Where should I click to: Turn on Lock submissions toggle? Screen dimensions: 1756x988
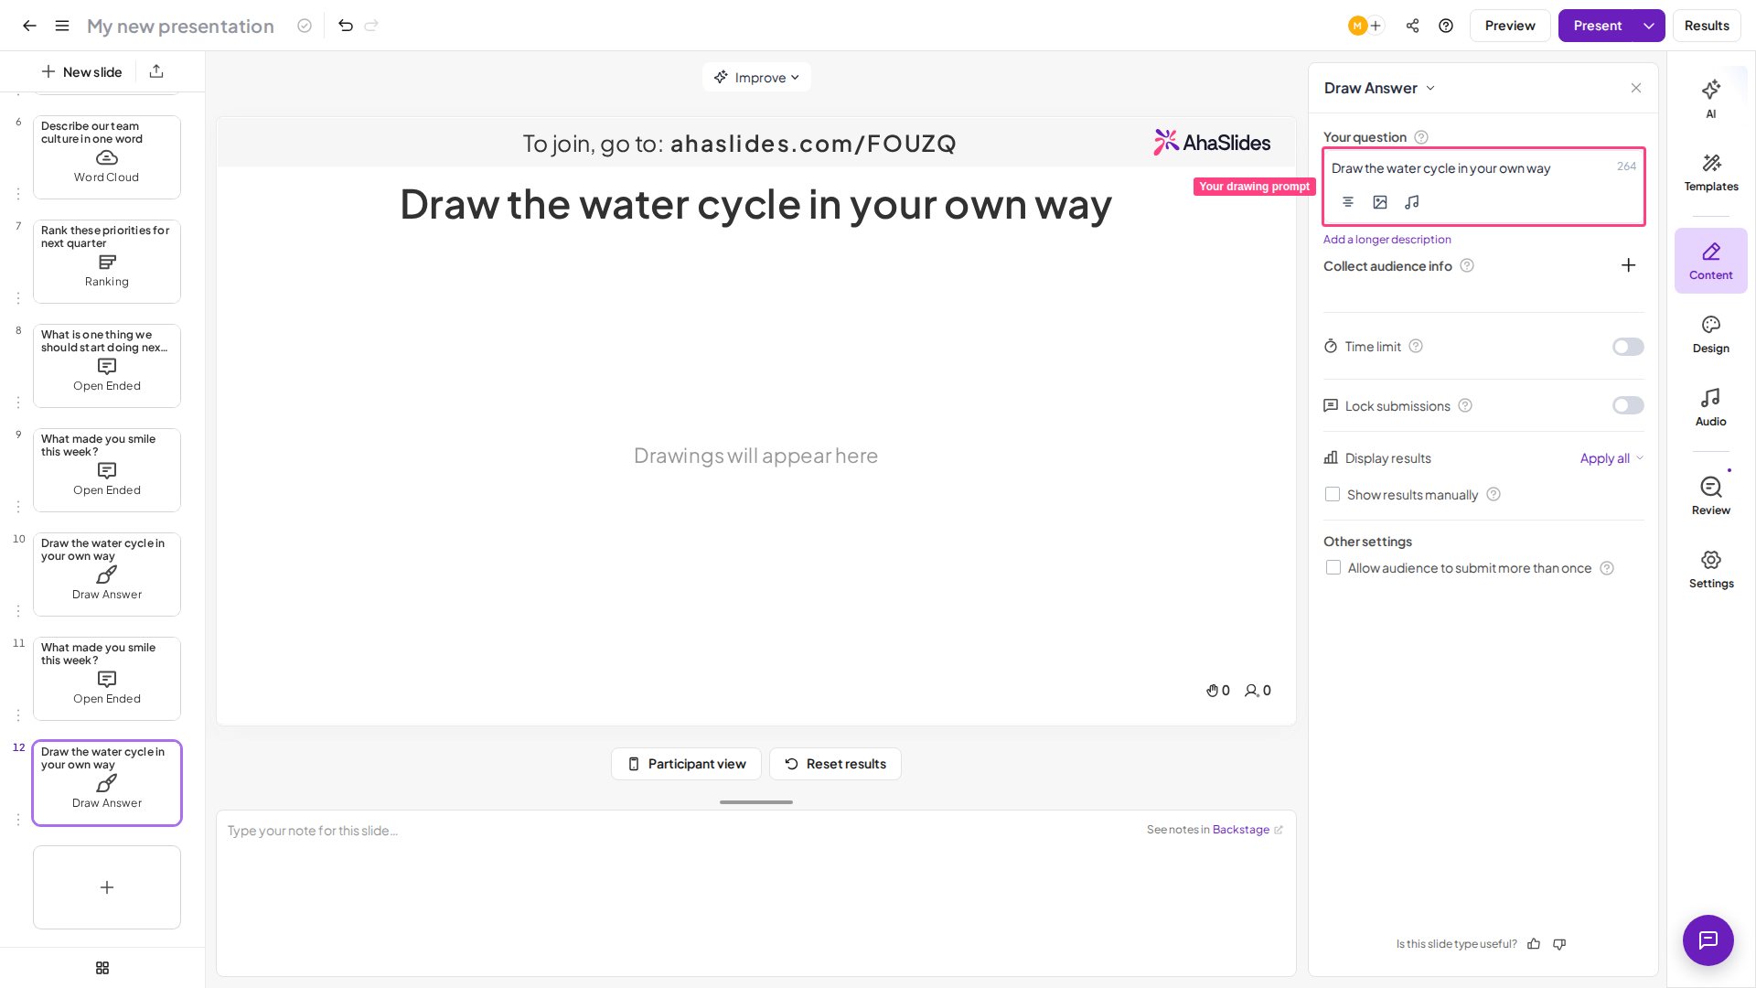(1628, 405)
